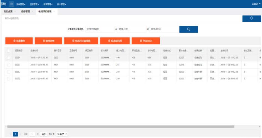Close the 设备管理 tab with its X
The image size is (262, 138).
point(32,12)
